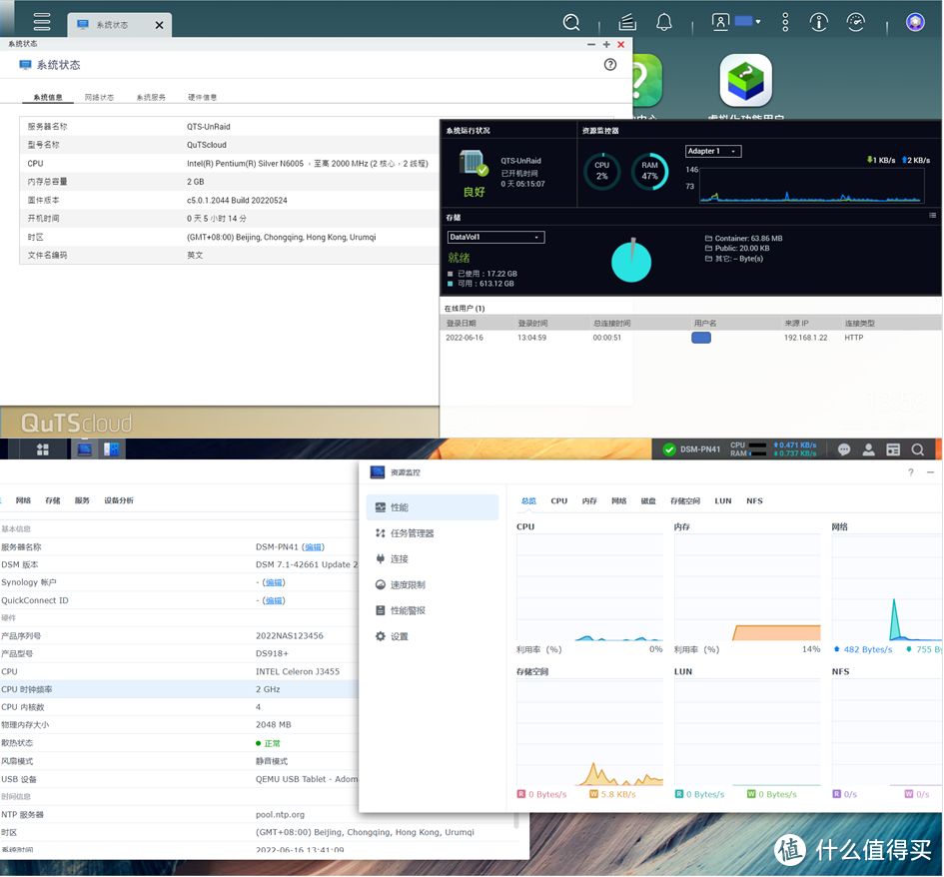Click the round avatar icon in QTS bar
Viewport: 944px width, 877px height.
(915, 22)
